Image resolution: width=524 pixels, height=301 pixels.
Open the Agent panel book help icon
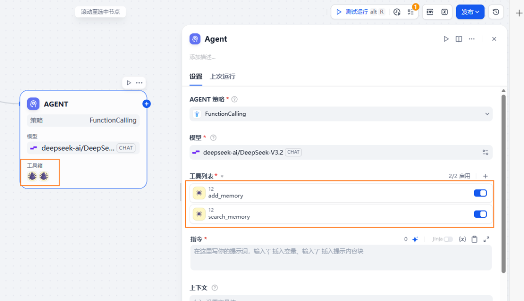coord(458,39)
